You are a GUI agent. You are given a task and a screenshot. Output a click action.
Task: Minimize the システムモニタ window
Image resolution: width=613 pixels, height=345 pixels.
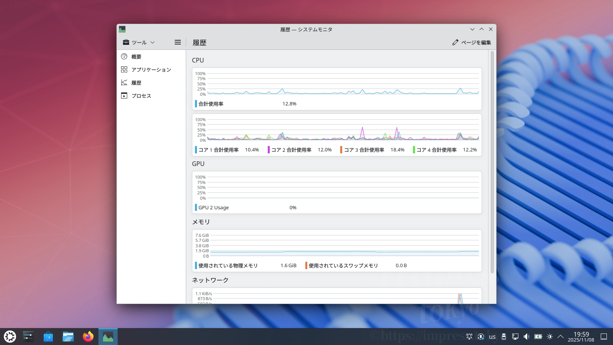point(472,29)
